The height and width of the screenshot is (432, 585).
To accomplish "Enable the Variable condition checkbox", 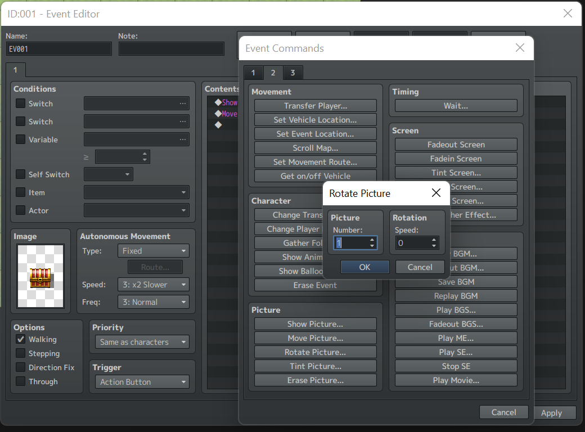I will 20,139.
